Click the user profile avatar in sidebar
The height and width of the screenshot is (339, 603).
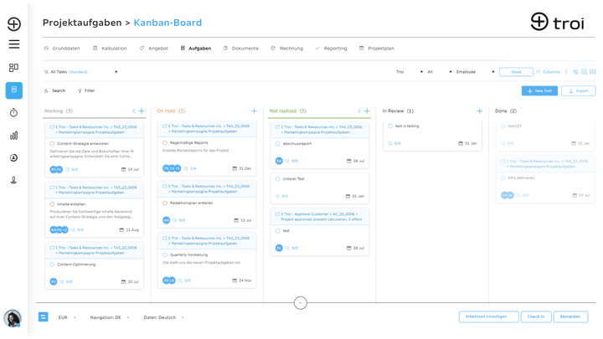click(x=13, y=318)
